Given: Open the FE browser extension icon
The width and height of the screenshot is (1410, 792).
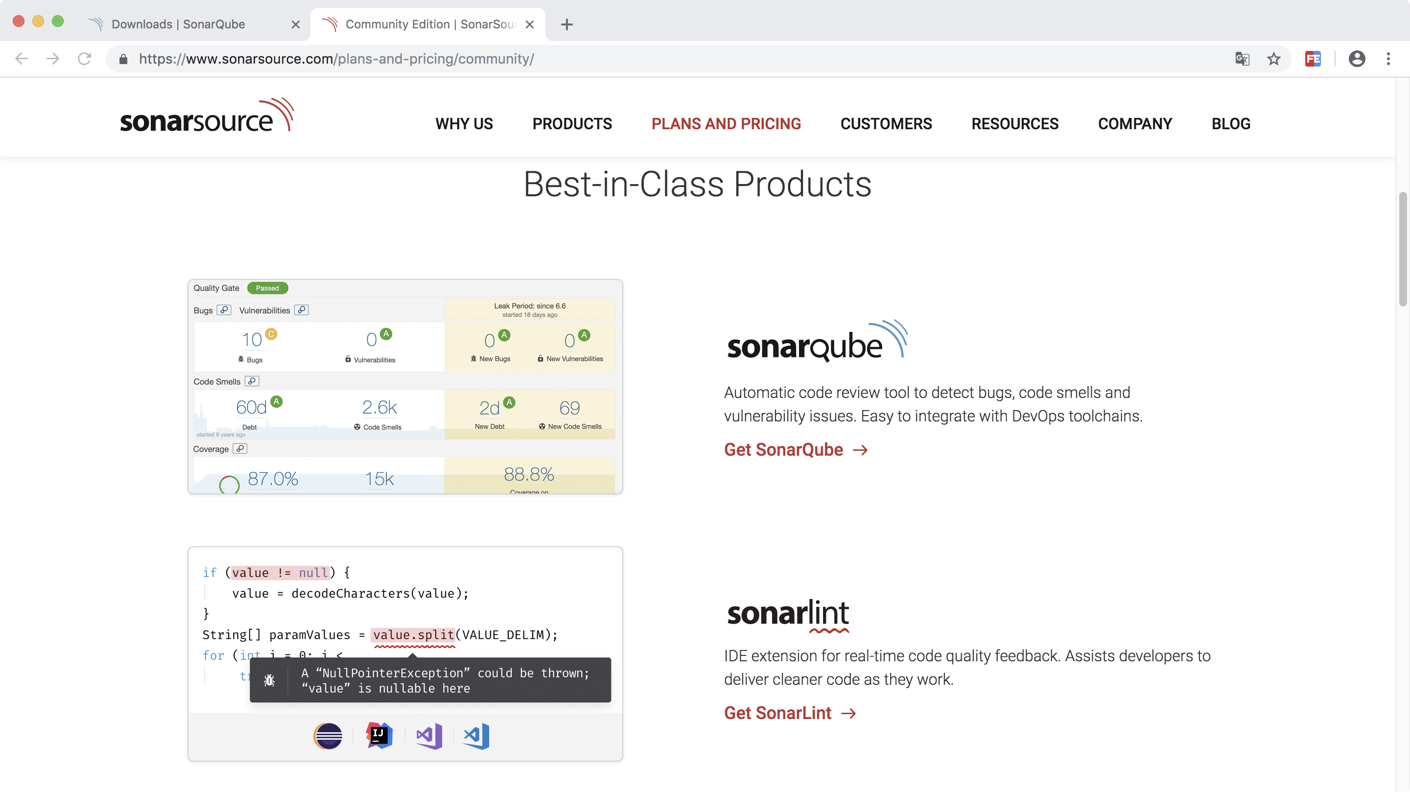Looking at the screenshot, I should 1313,59.
